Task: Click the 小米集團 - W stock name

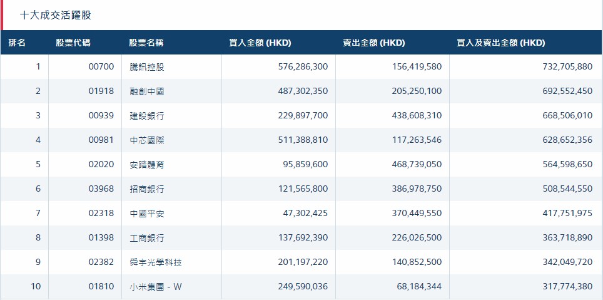Action: tap(155, 287)
